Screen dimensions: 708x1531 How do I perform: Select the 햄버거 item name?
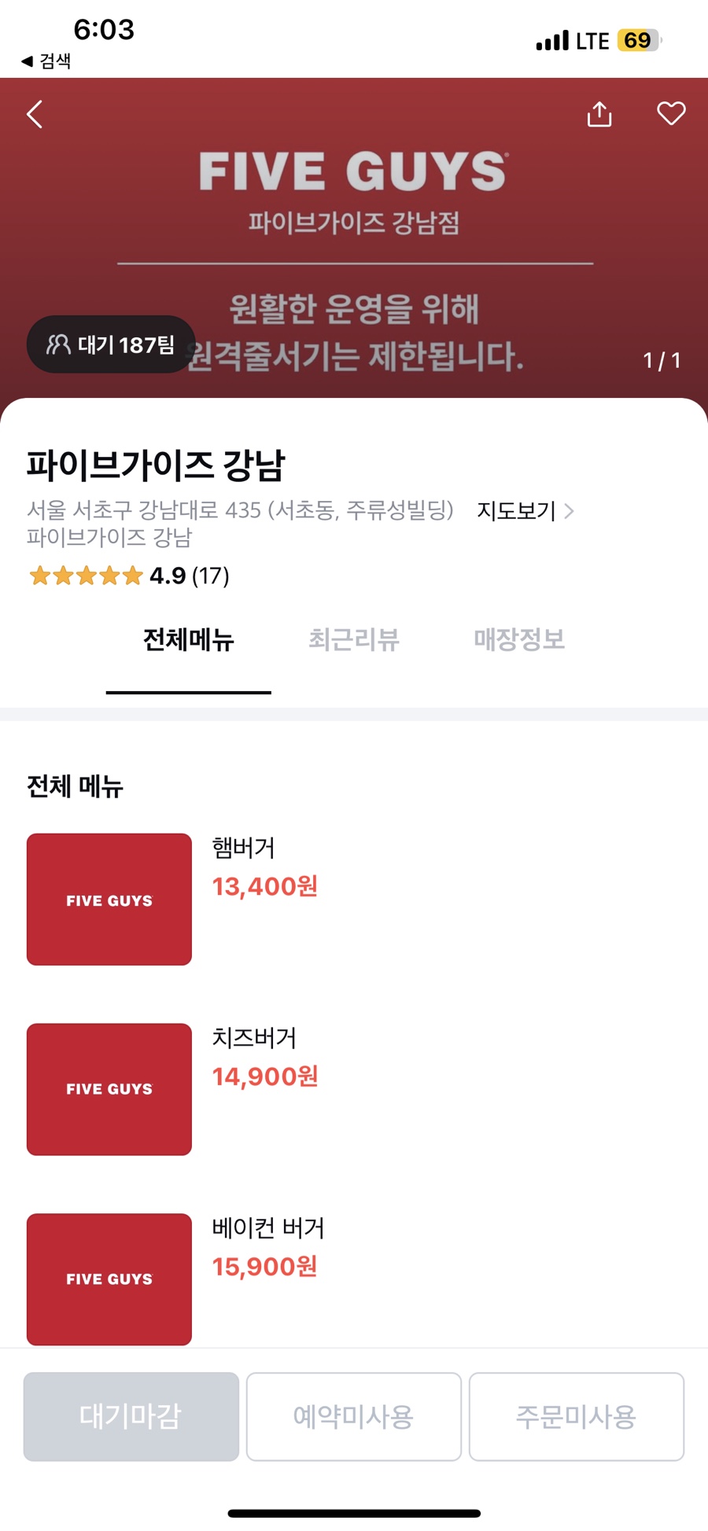(x=244, y=848)
